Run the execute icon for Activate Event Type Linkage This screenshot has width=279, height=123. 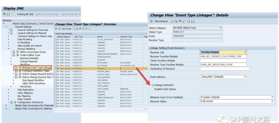(20, 68)
